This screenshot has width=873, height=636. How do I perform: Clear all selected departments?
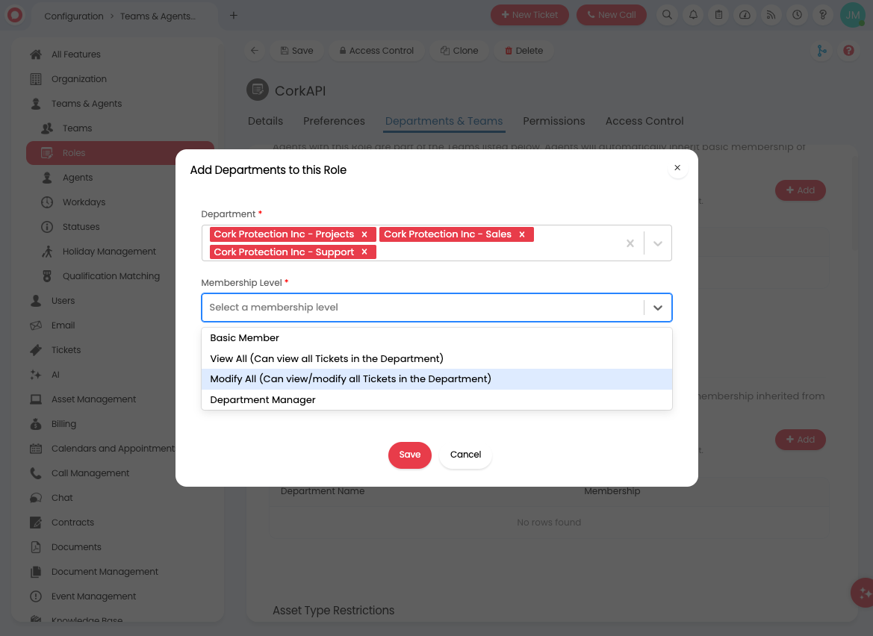tap(630, 243)
